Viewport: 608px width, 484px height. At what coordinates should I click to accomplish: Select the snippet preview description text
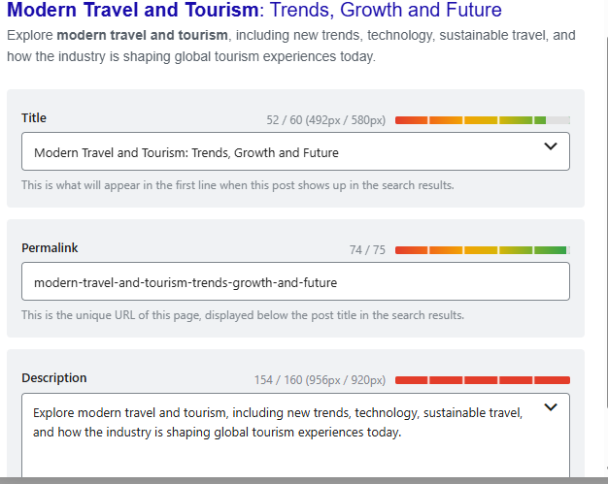click(x=290, y=46)
